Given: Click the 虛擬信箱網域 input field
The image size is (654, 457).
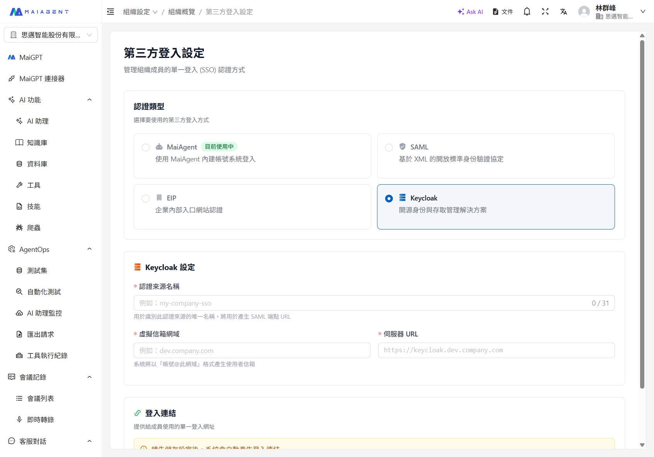Looking at the screenshot, I should (252, 350).
